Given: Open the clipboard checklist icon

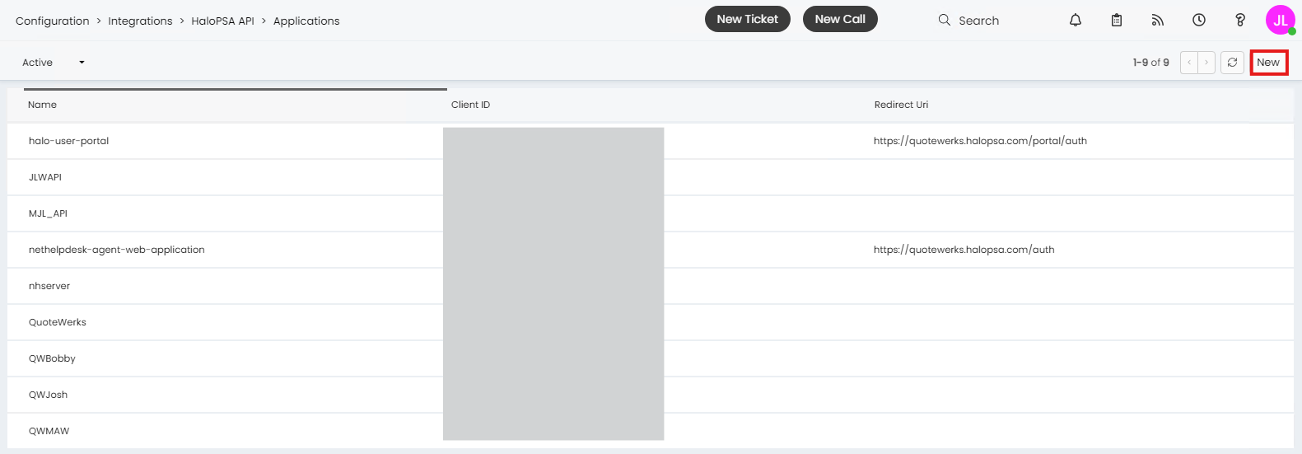Looking at the screenshot, I should click(x=1117, y=20).
